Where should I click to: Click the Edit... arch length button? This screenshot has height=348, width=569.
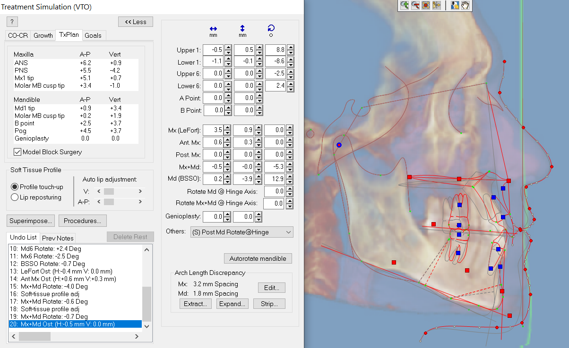click(272, 288)
